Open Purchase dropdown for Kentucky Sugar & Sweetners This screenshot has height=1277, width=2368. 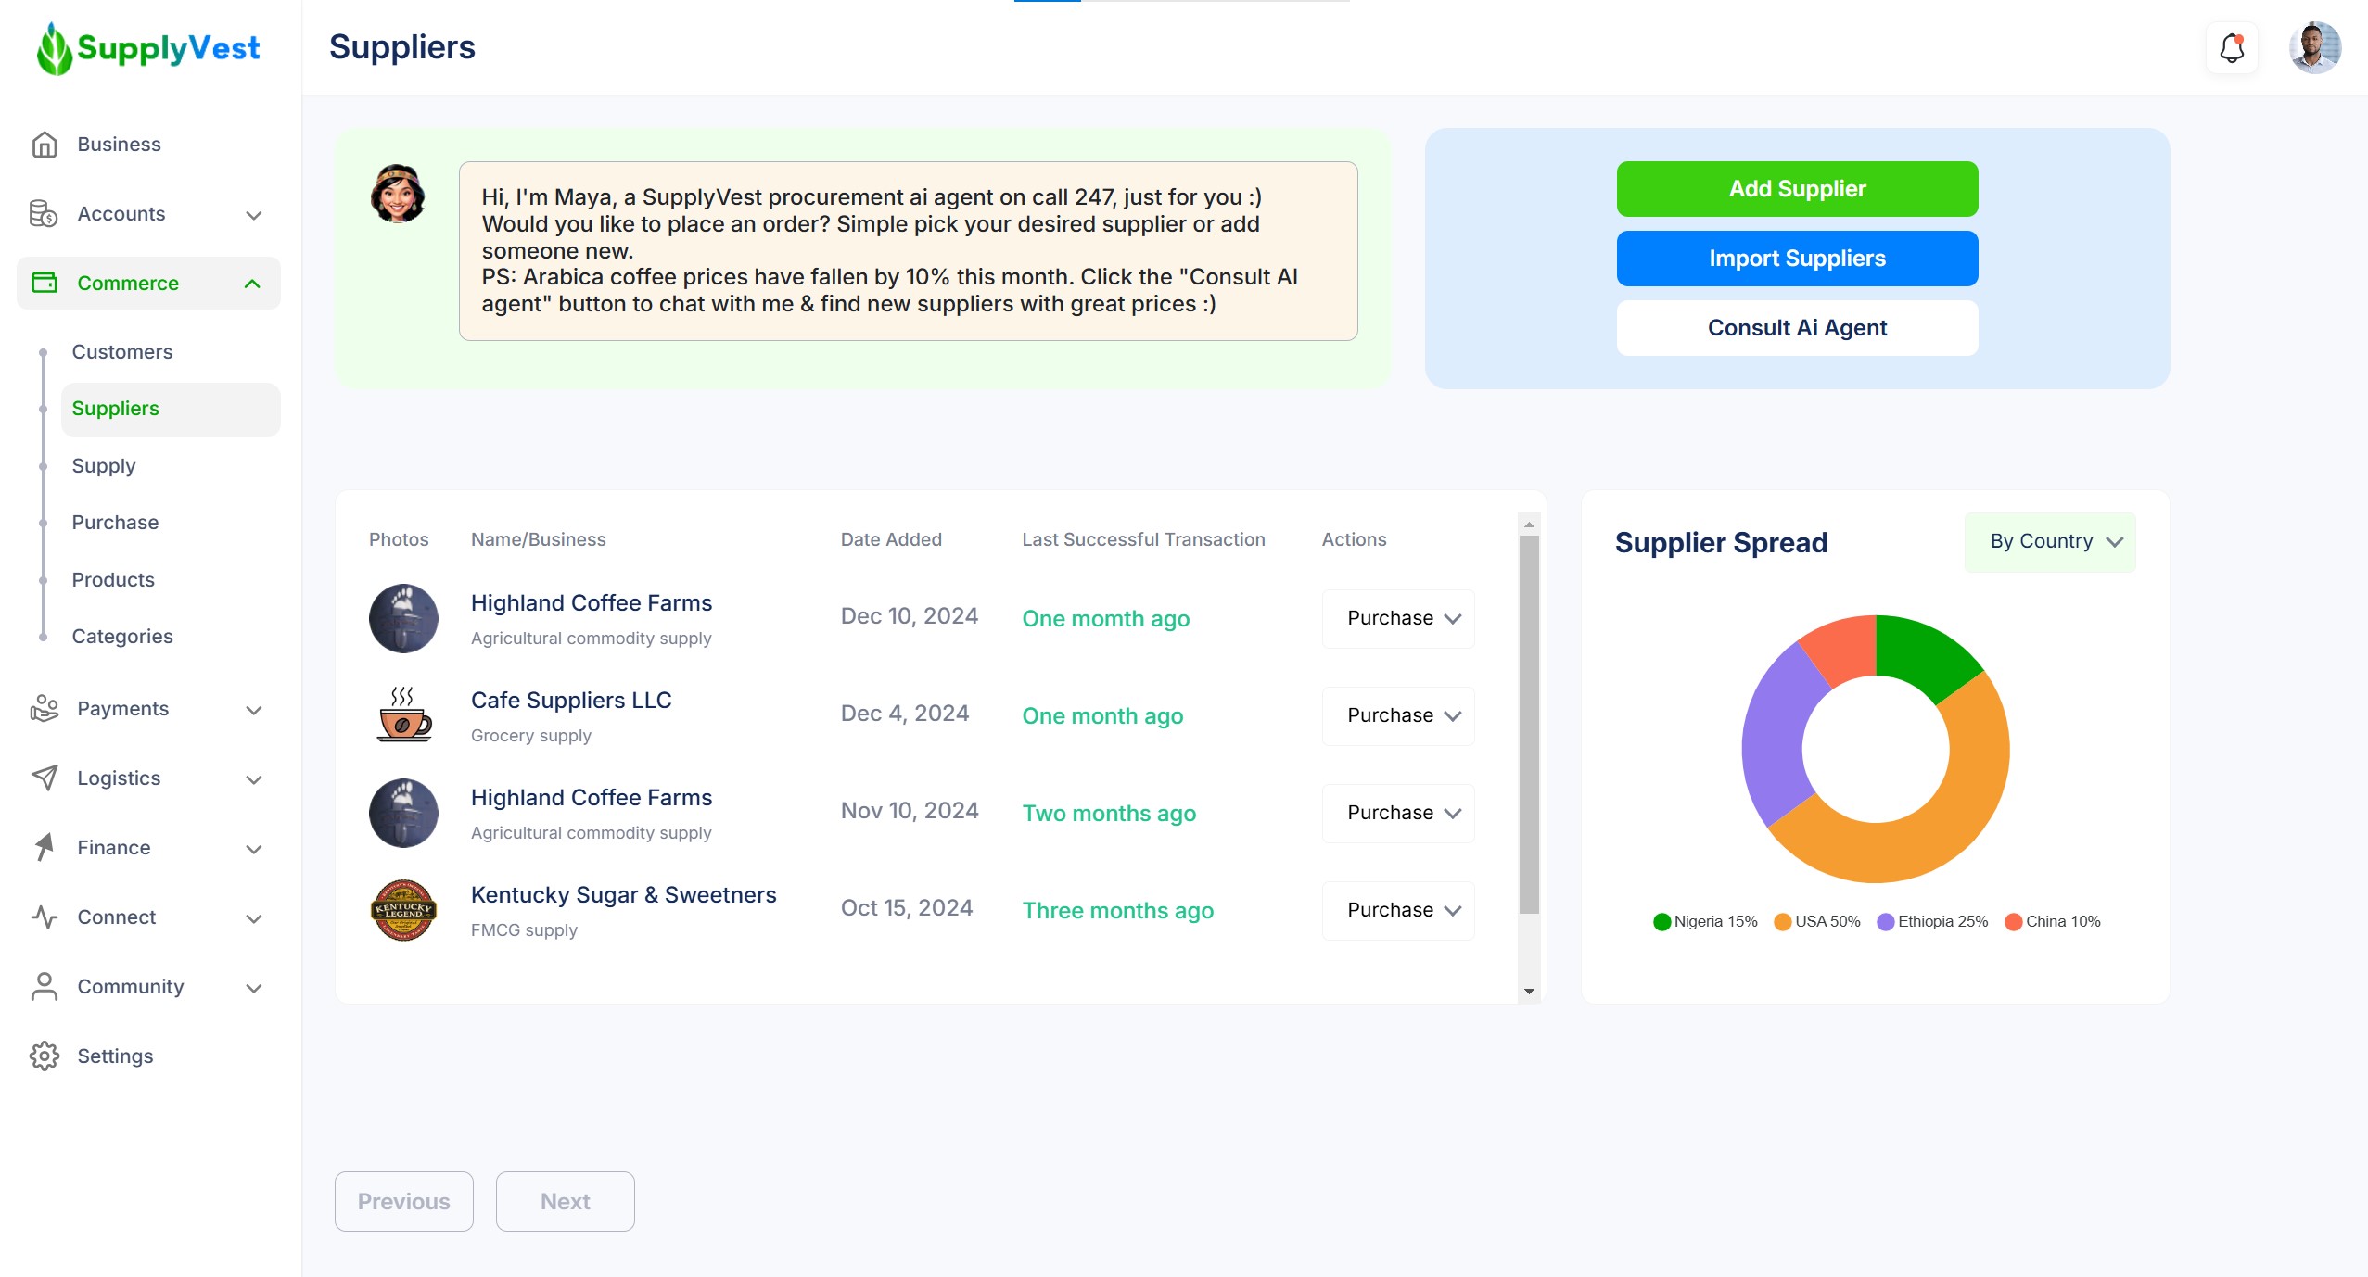1398,910
